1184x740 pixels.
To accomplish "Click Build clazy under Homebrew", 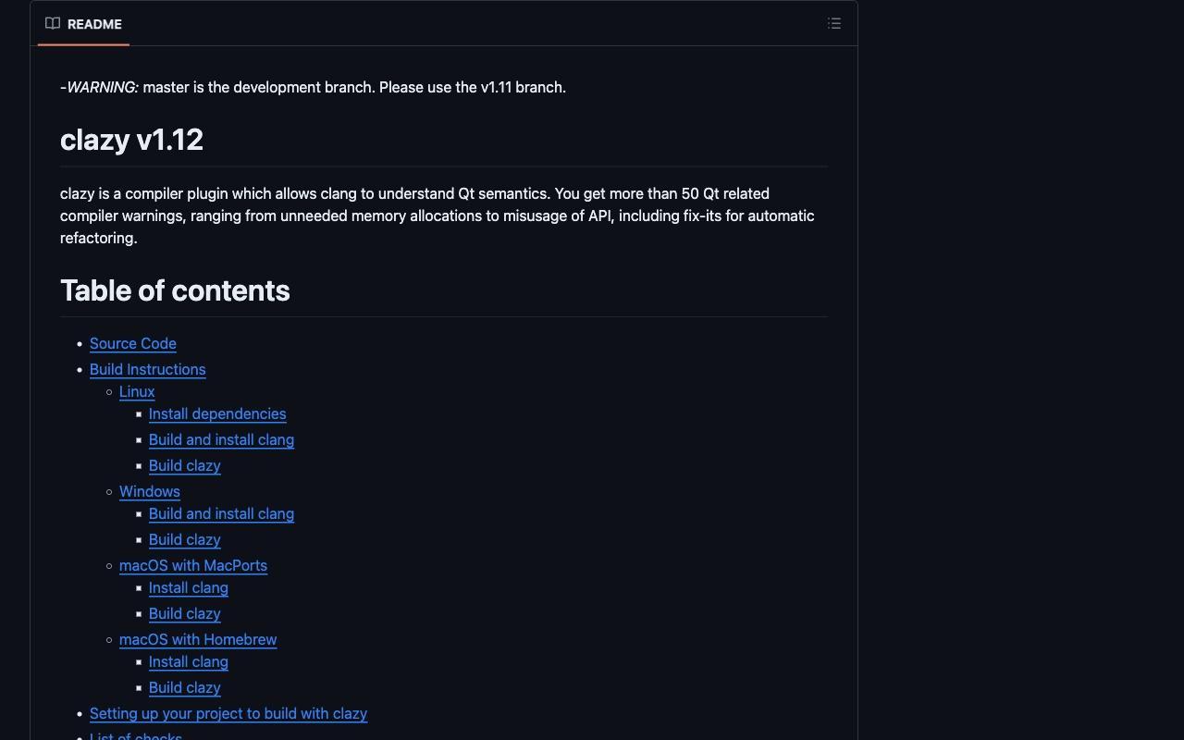I will [x=185, y=687].
